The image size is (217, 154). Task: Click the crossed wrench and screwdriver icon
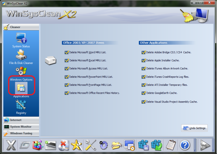click(x=91, y=145)
